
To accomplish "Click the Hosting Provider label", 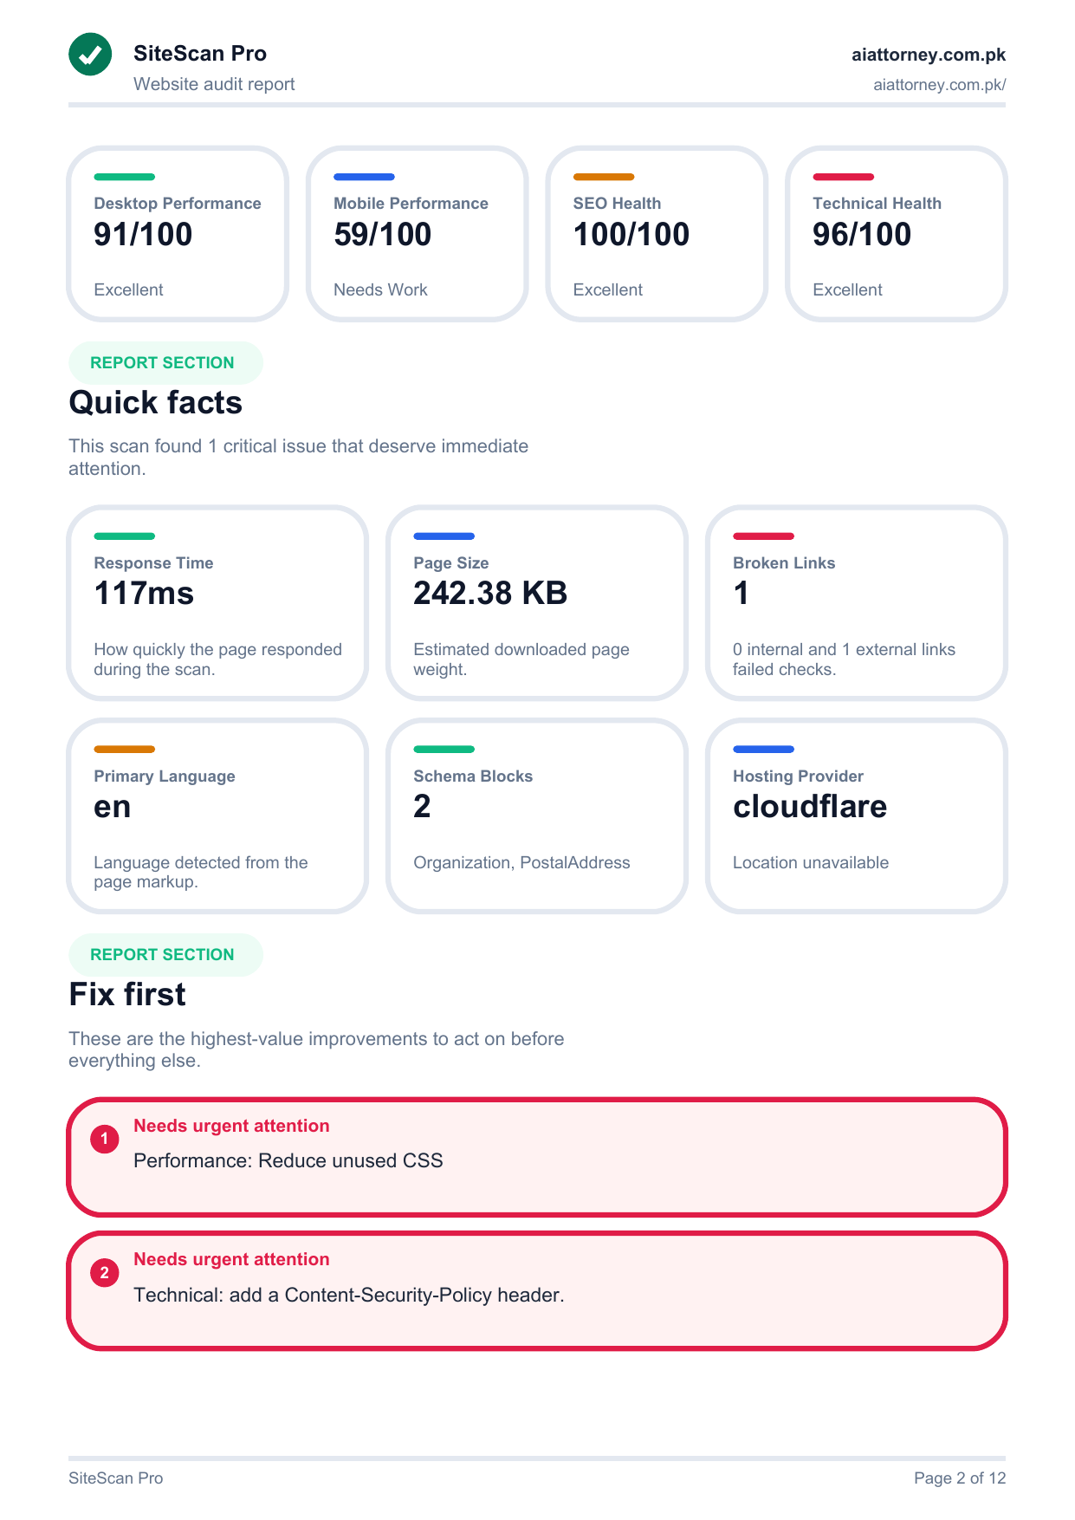I will point(798,776).
